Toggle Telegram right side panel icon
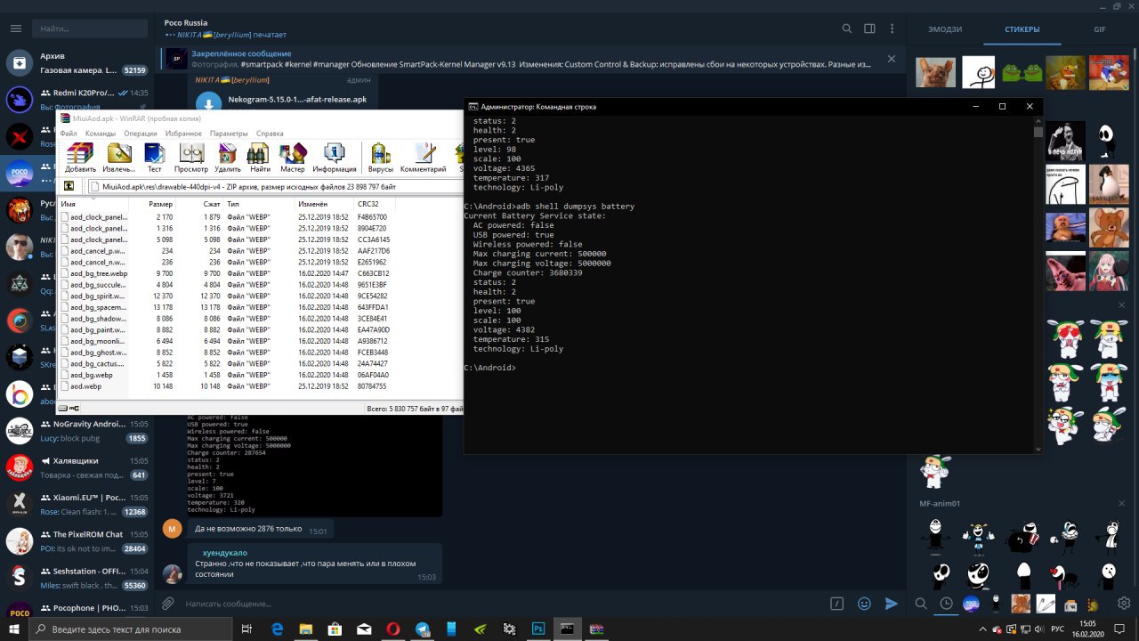The height and width of the screenshot is (641, 1139). [x=869, y=28]
